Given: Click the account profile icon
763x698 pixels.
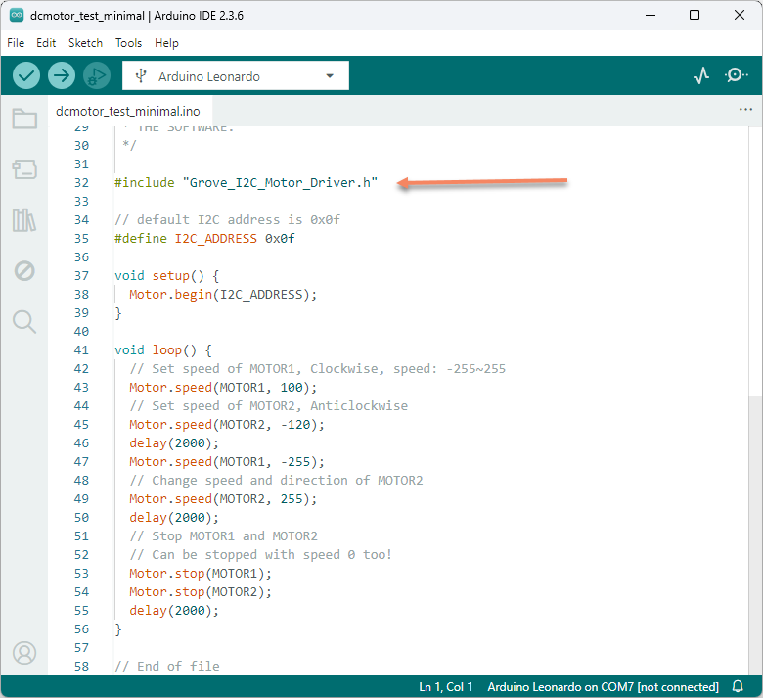Looking at the screenshot, I should [24, 652].
